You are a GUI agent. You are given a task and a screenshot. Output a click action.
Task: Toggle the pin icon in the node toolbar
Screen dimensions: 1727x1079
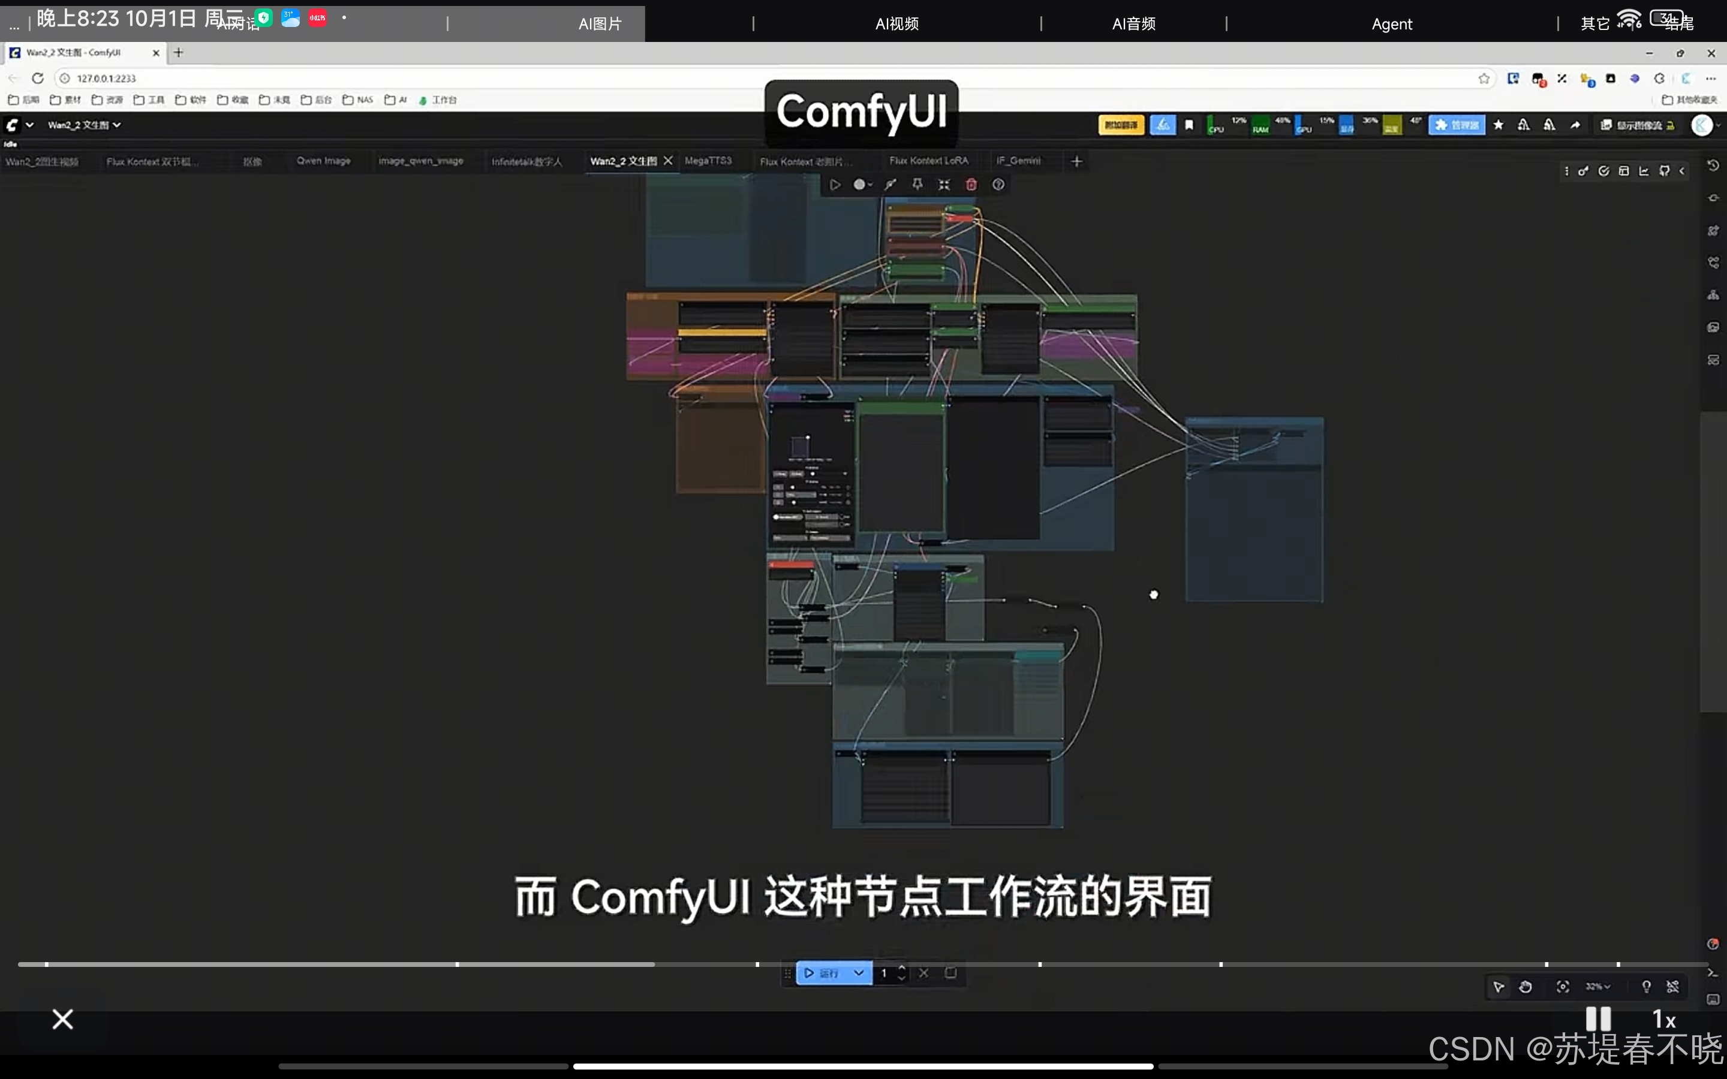pos(916,185)
